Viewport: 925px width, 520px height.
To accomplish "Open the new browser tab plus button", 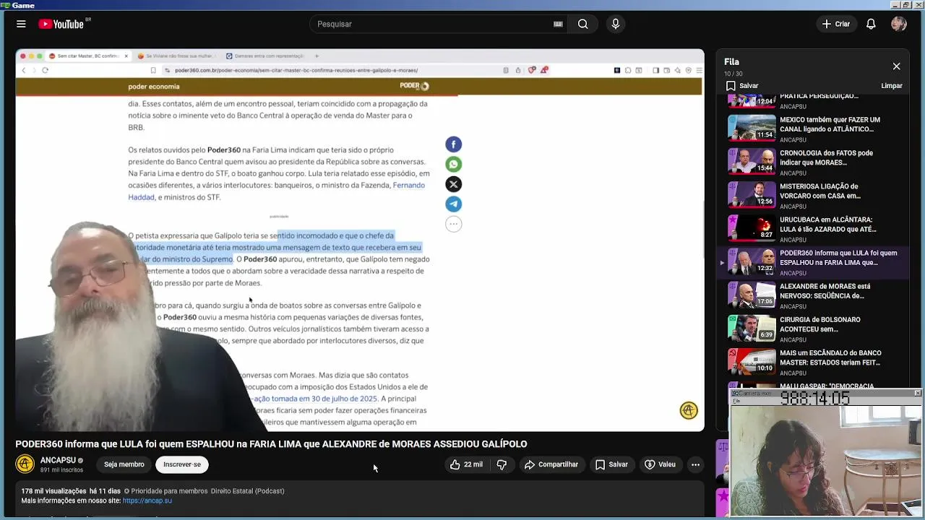I will click(317, 56).
